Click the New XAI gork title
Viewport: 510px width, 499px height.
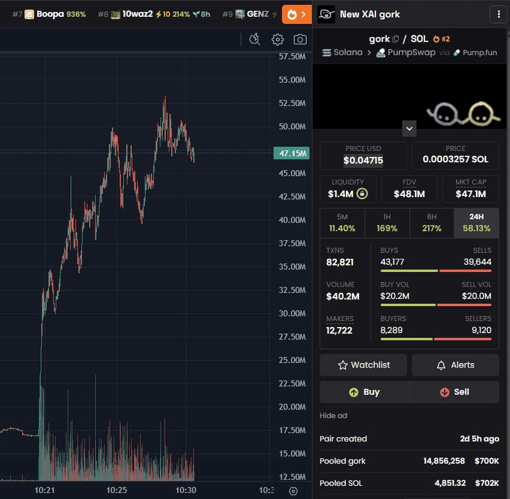click(370, 14)
